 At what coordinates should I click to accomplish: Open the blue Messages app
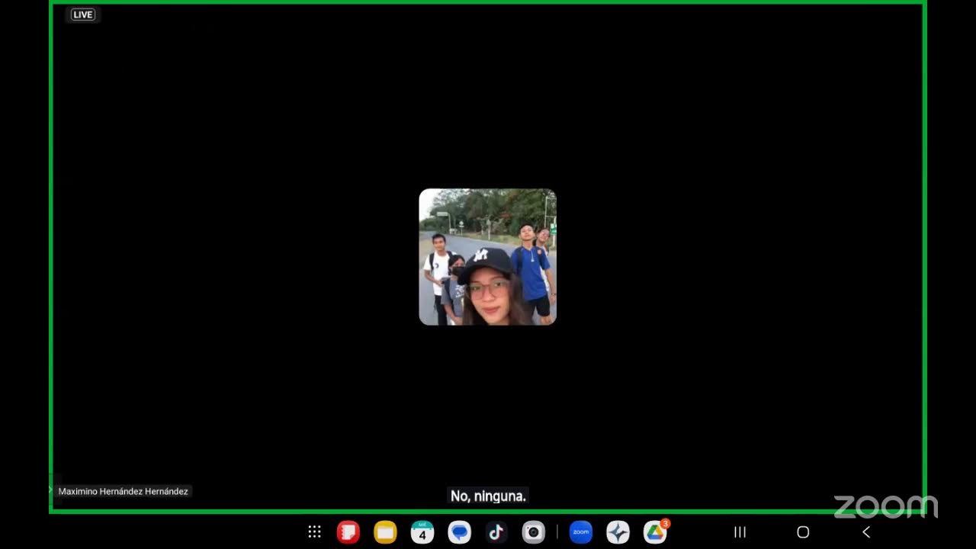click(x=459, y=532)
